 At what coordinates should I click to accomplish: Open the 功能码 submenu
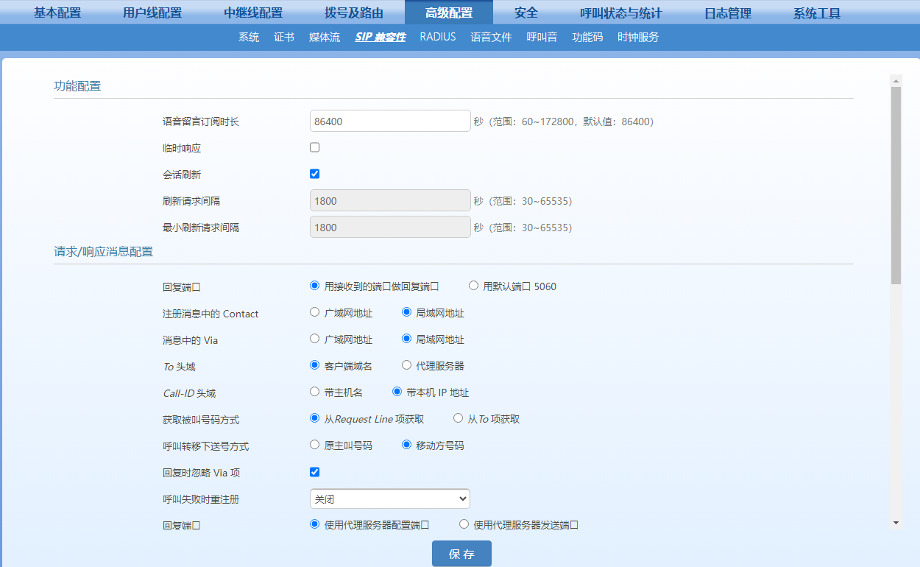pyautogui.click(x=587, y=37)
